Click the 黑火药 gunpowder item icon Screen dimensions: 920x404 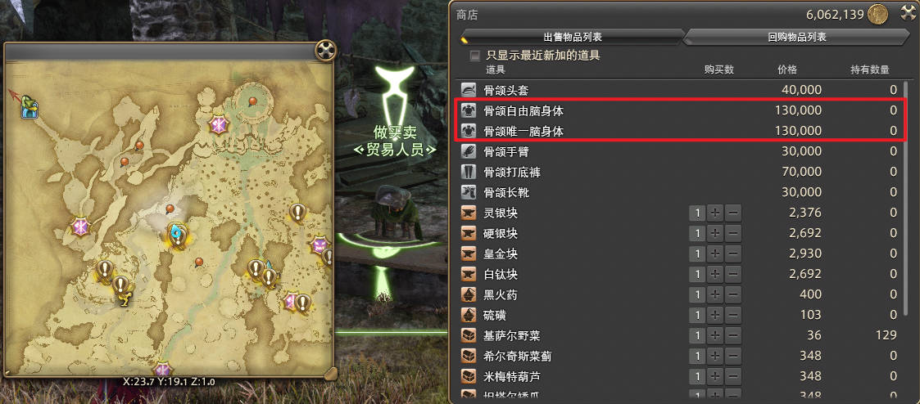click(x=469, y=294)
